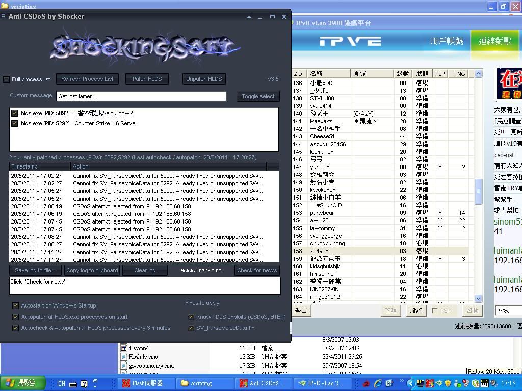Click the Internet Explorer quick launch icon
Viewport: 522px width, 391px height.
click(x=378, y=383)
